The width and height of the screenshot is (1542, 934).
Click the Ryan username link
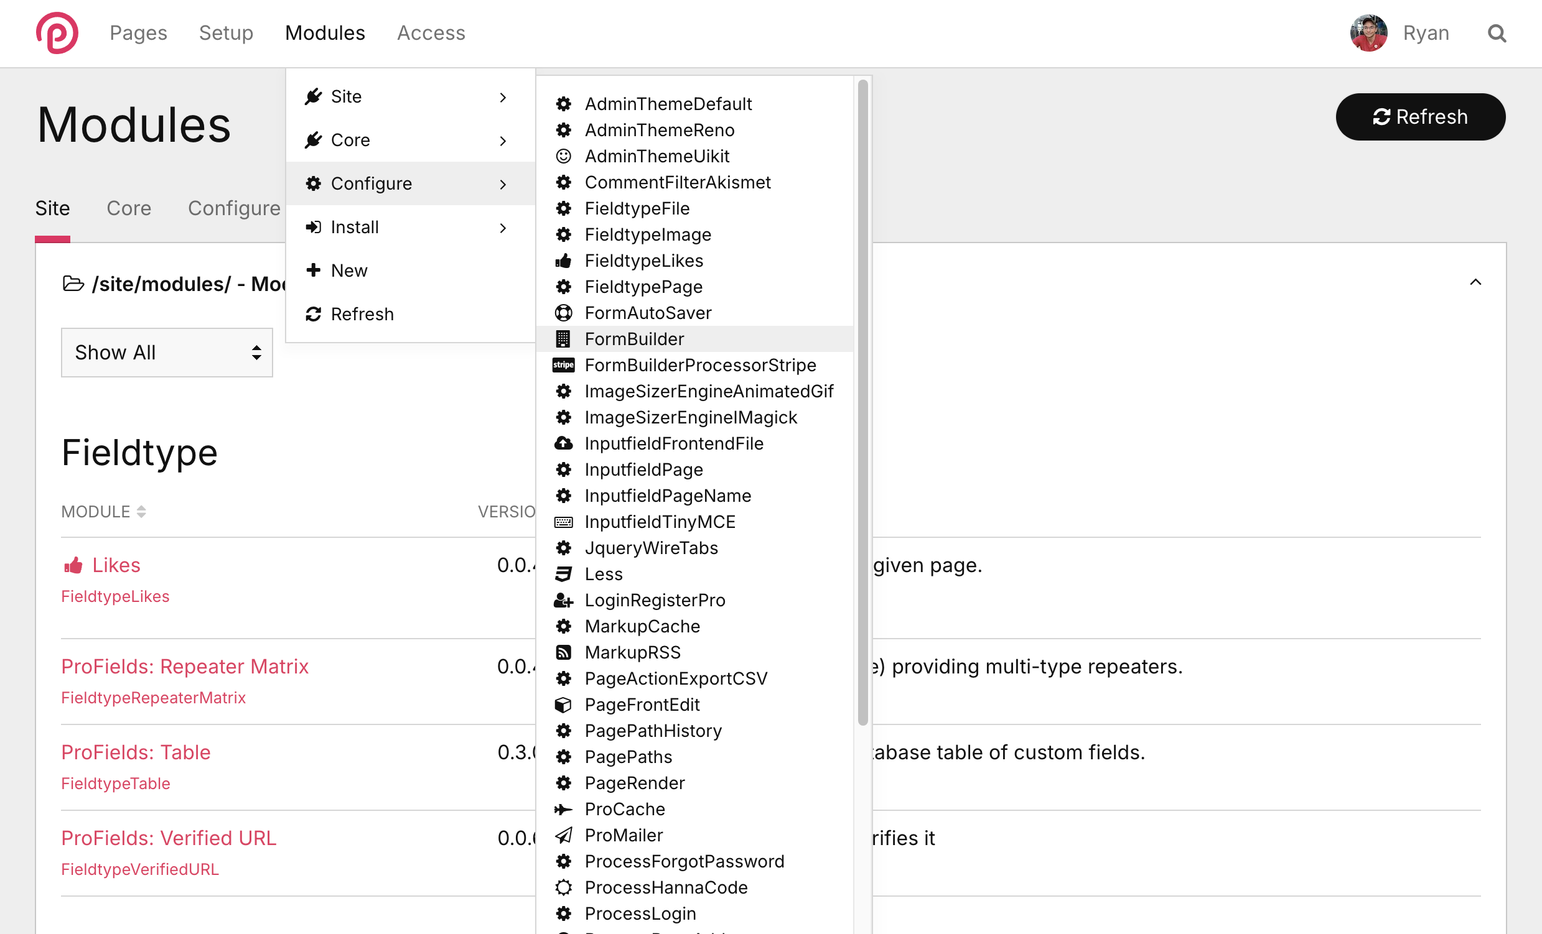click(x=1426, y=32)
